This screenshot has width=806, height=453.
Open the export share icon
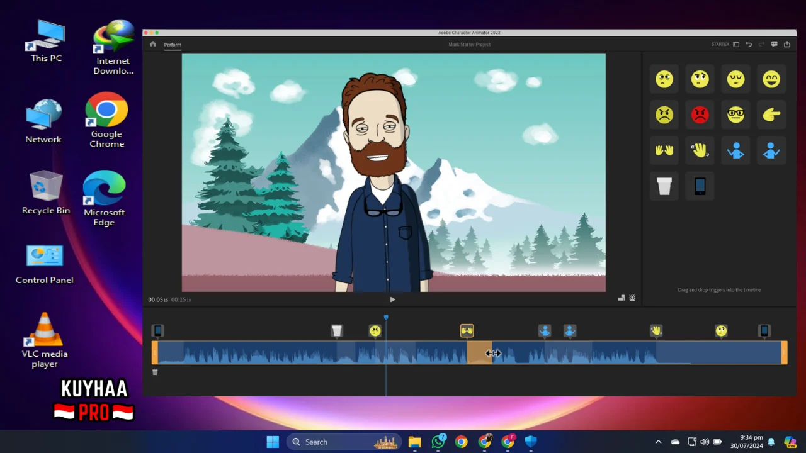pos(787,44)
